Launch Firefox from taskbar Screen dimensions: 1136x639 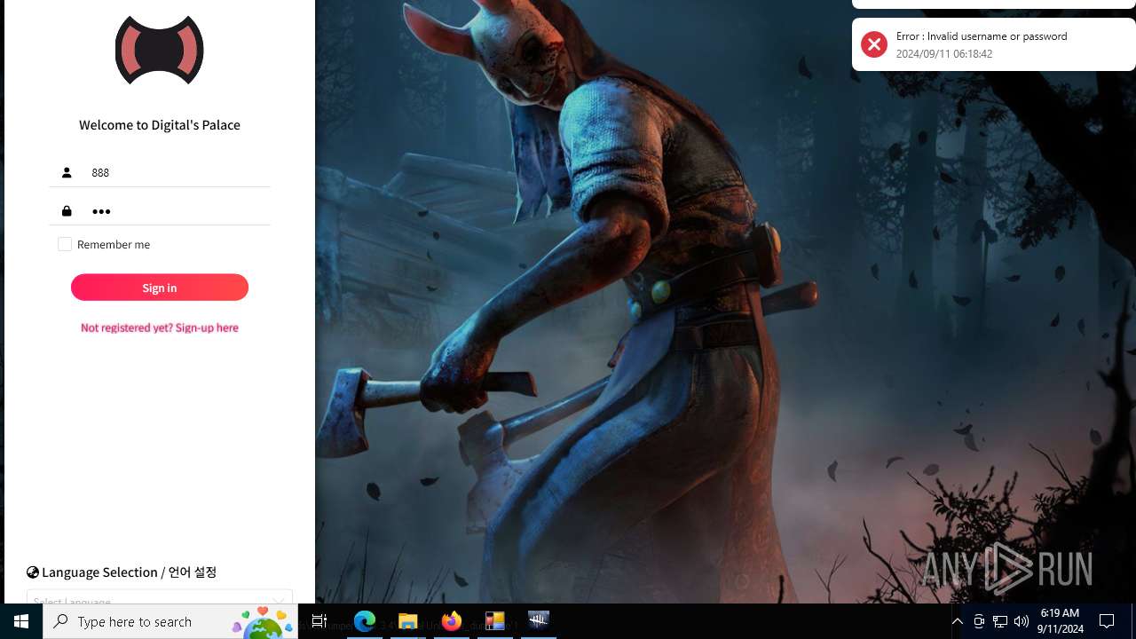[x=452, y=621]
